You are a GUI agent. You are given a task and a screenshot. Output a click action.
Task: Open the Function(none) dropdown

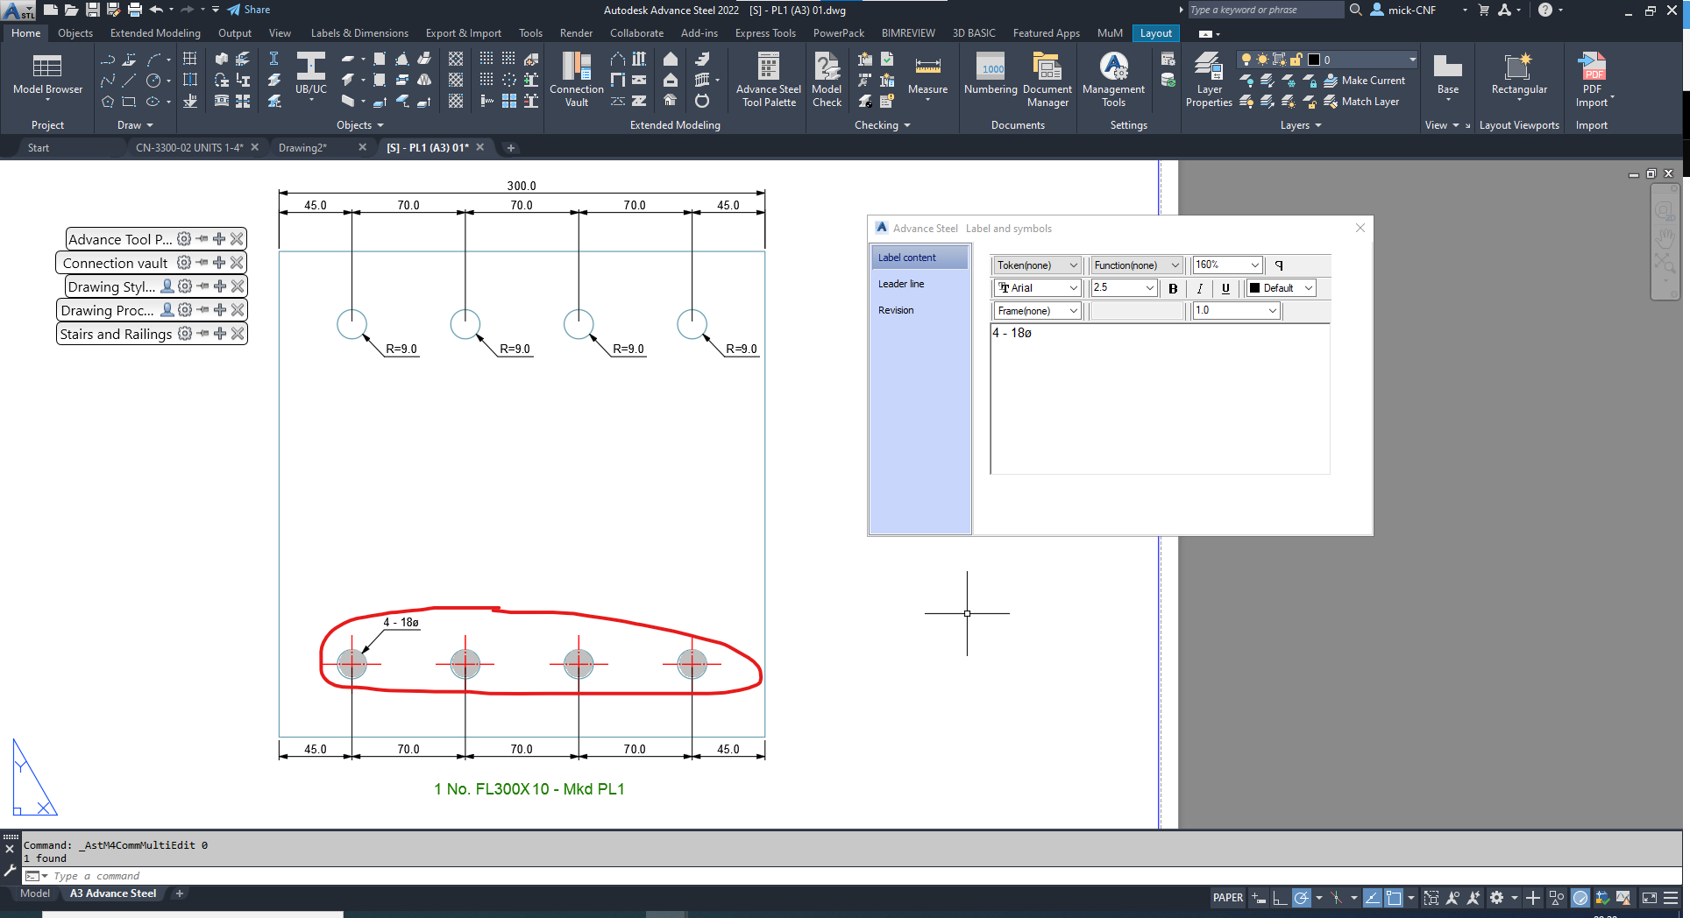[x=1137, y=265]
